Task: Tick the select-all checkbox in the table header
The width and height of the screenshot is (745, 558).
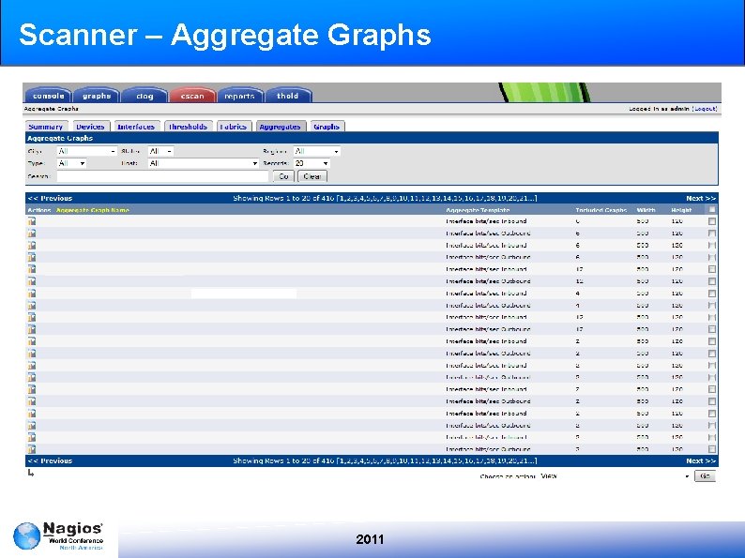Action: tap(712, 209)
